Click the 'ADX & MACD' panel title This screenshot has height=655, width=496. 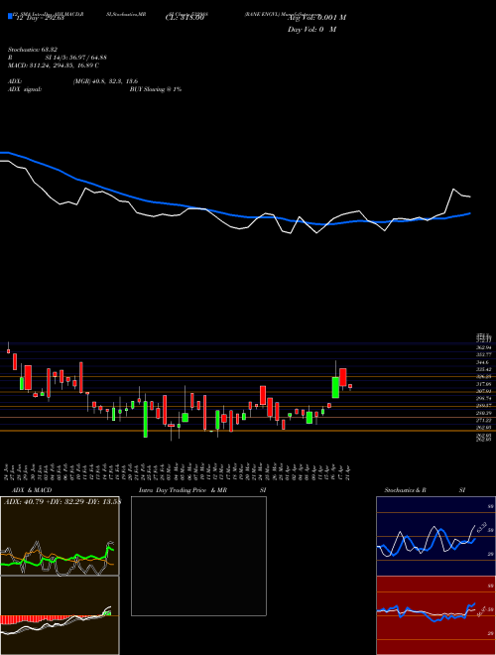tap(32, 490)
